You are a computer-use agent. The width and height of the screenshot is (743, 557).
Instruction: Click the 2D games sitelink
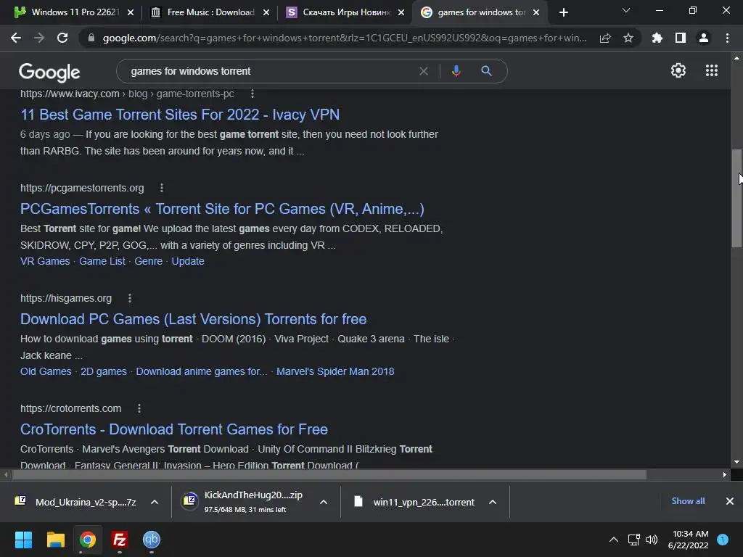[104, 372]
